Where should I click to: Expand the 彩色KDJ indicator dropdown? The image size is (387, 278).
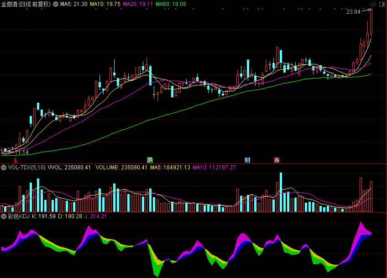click(x=4, y=216)
